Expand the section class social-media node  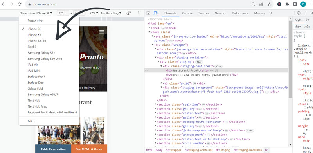[x=155, y=143]
